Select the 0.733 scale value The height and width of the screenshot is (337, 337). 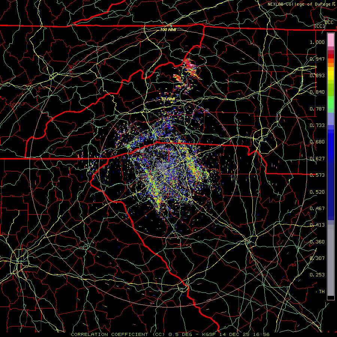coord(317,125)
